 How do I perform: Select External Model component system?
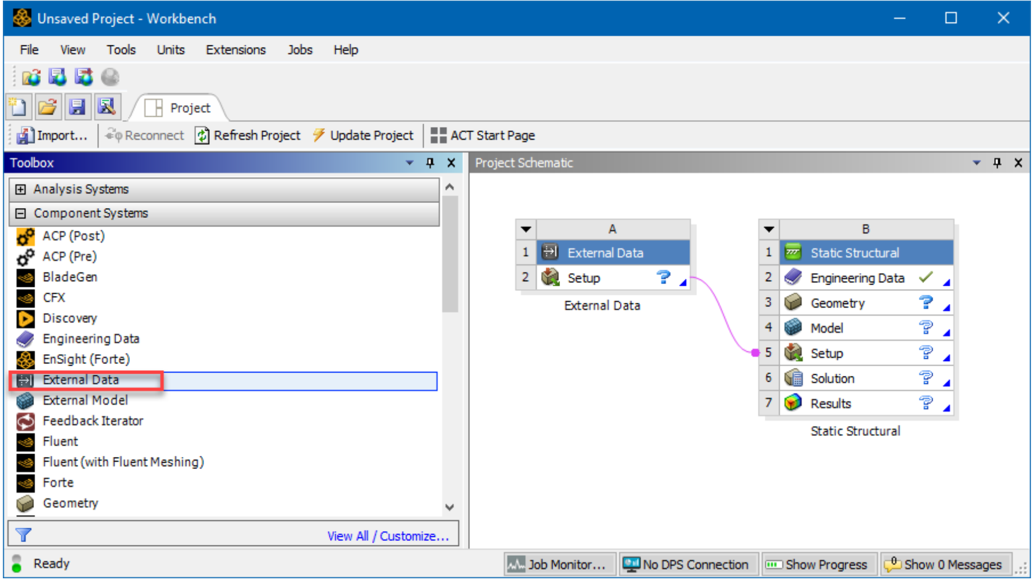point(85,401)
